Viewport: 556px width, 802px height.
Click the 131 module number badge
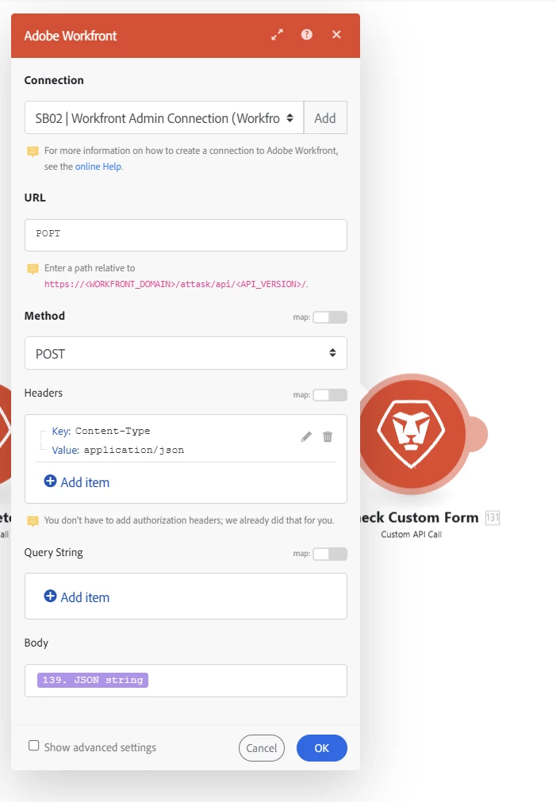click(x=492, y=517)
